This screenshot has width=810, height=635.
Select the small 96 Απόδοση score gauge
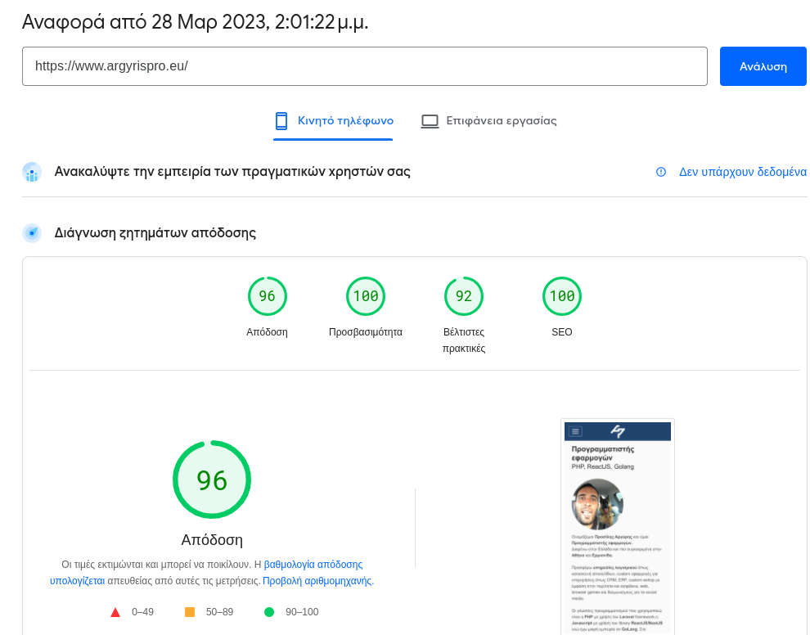267,296
